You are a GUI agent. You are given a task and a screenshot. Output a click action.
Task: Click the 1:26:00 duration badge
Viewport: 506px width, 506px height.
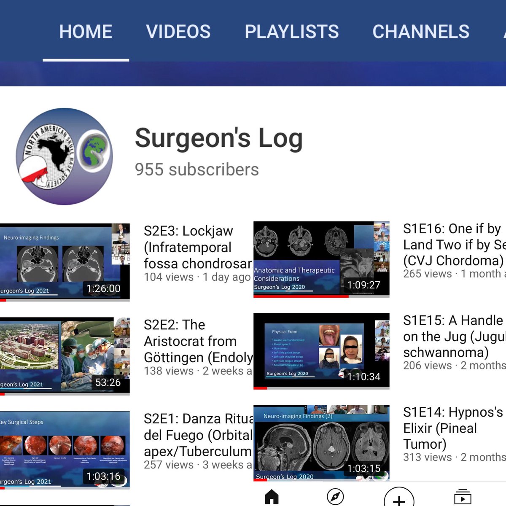click(x=103, y=288)
